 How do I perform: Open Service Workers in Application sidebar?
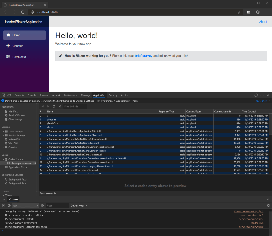pyautogui.click(x=16, y=115)
